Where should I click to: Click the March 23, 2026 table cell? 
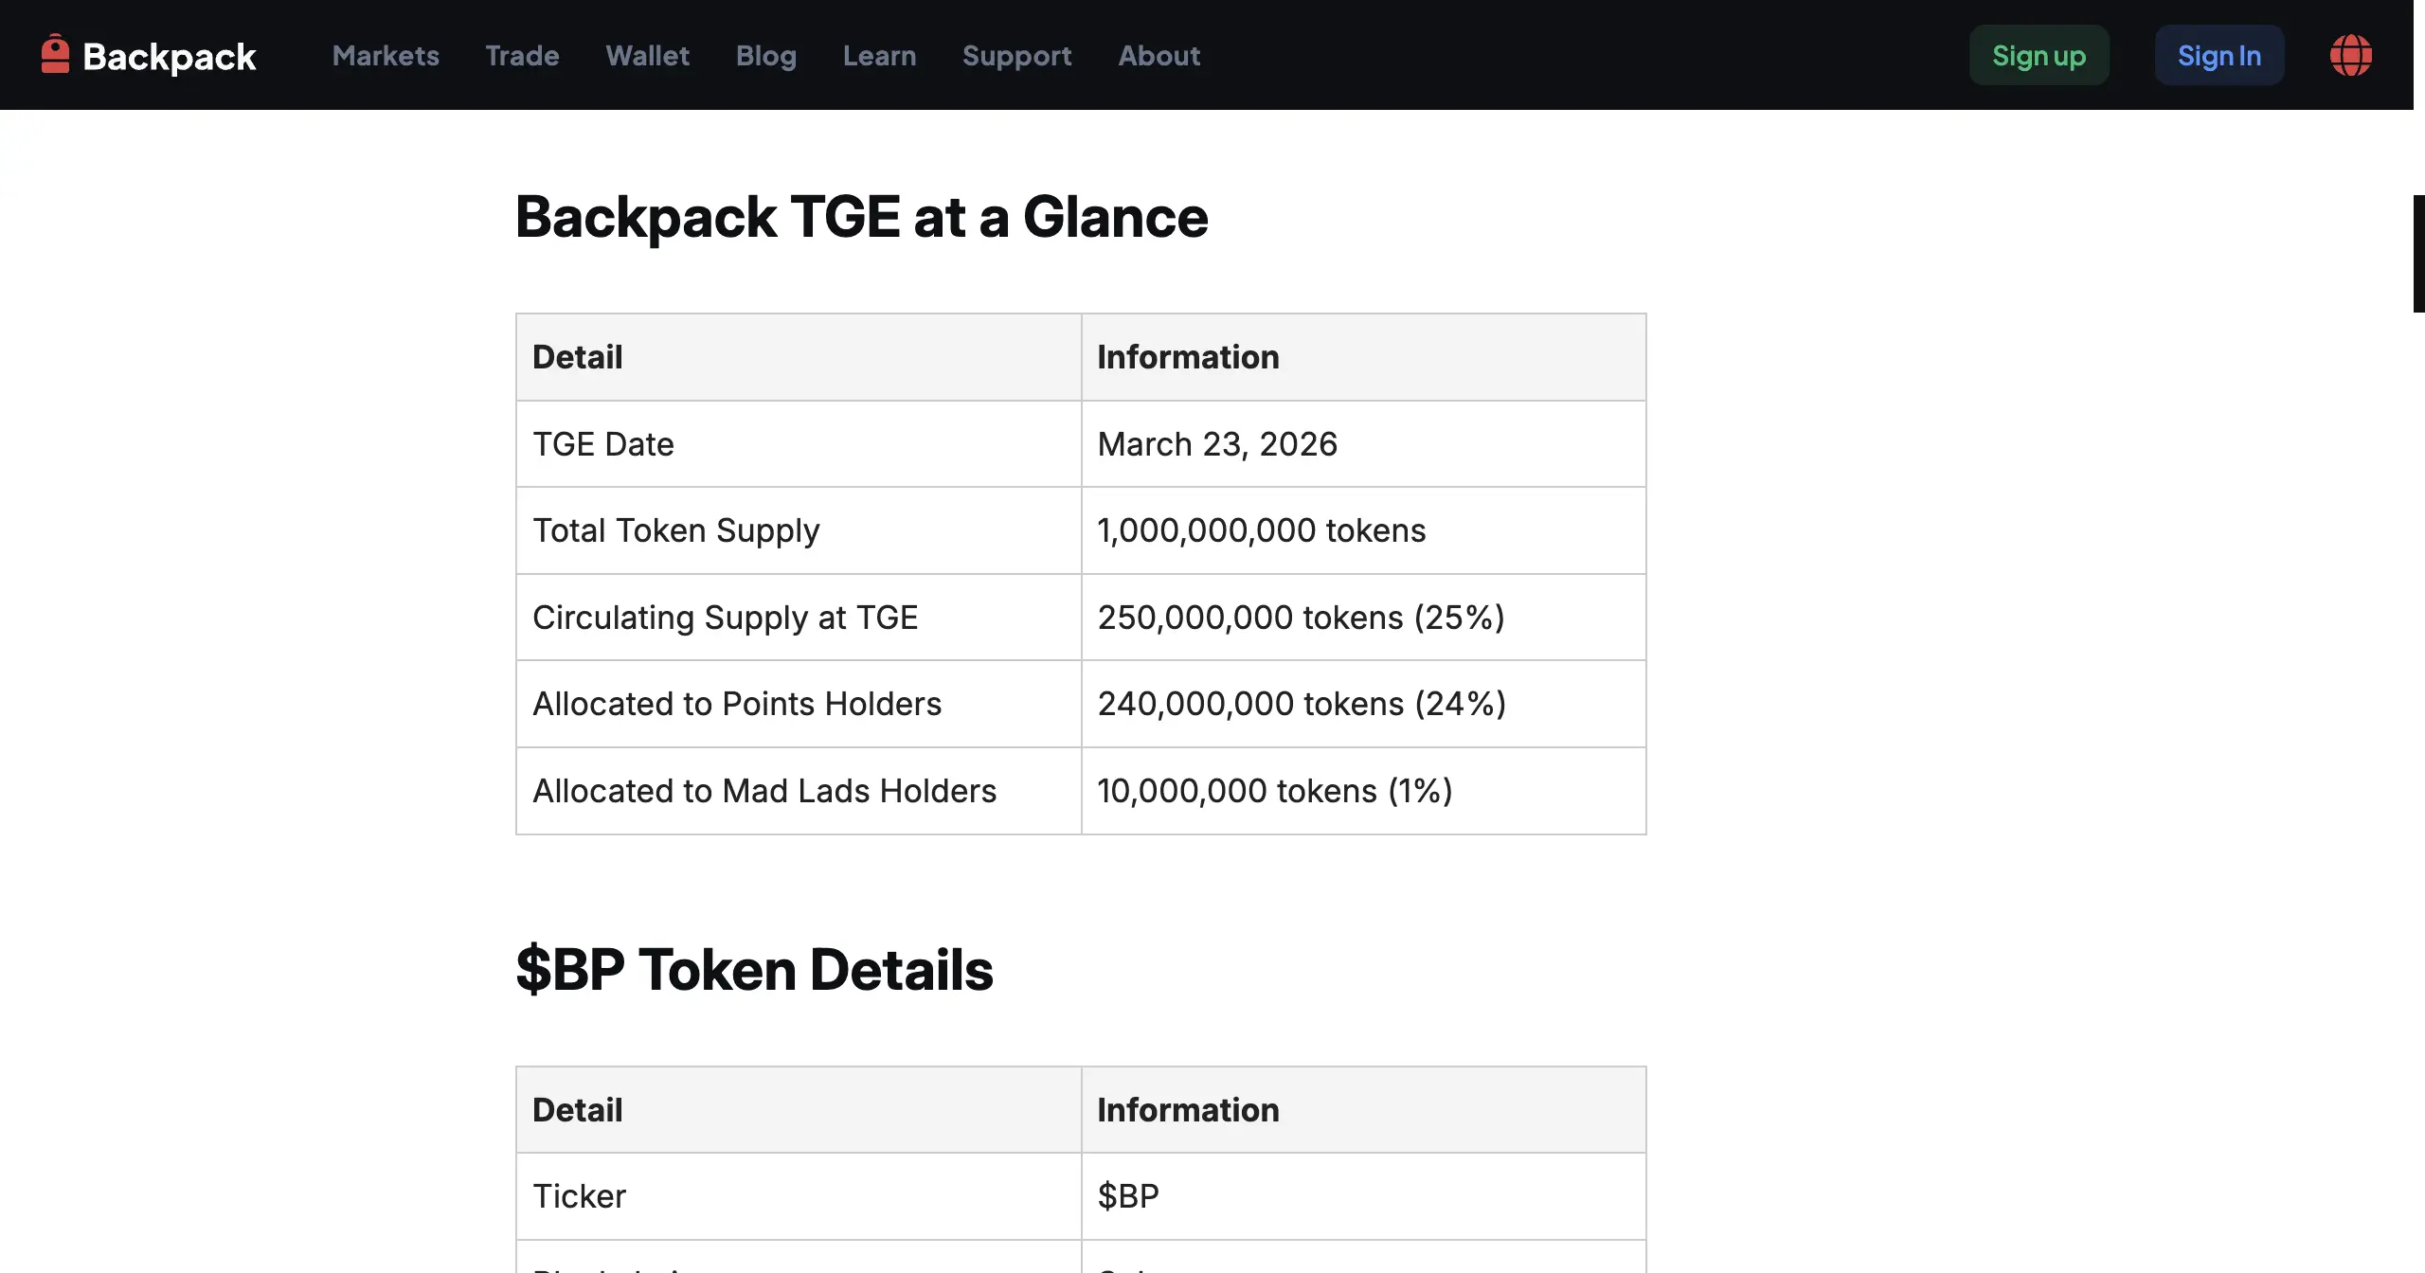click(x=1364, y=443)
